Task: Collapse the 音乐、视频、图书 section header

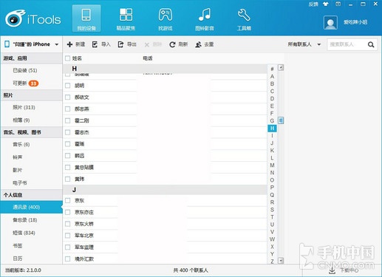Action: tap(32, 132)
